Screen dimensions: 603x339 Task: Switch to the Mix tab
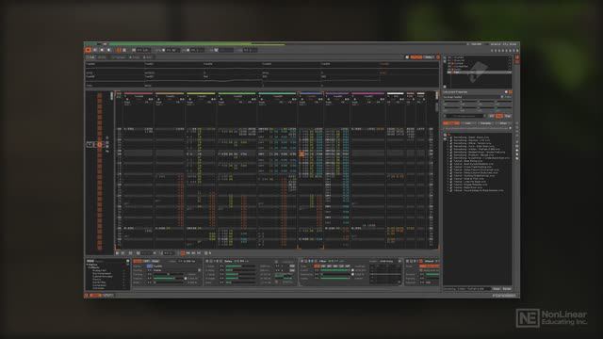click(x=102, y=57)
